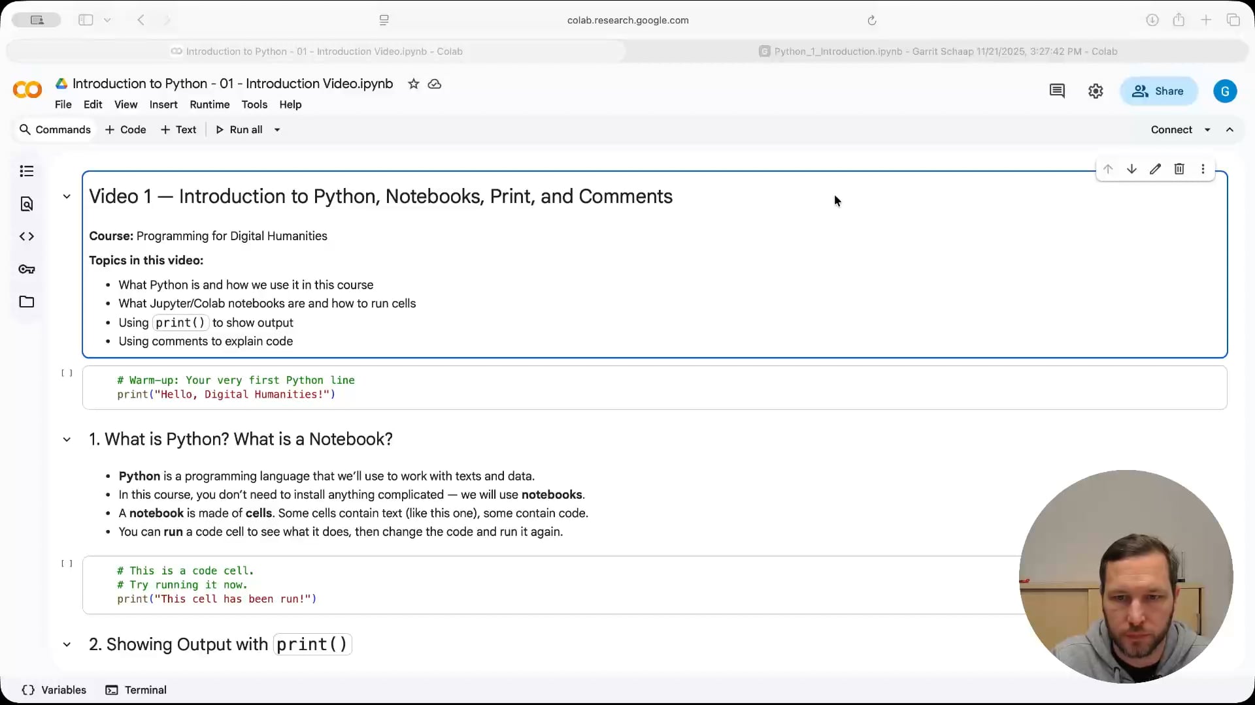Viewport: 1255px width, 705px height.
Task: Move the selected cell down
Action: pyautogui.click(x=1131, y=169)
